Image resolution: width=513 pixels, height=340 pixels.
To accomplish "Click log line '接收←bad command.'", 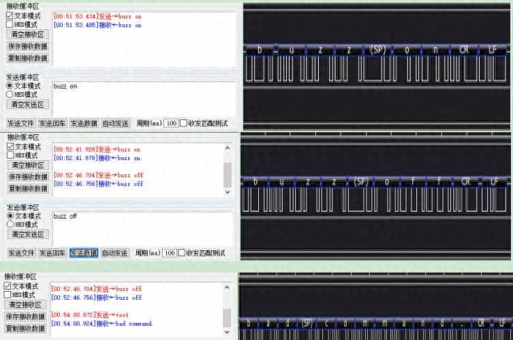I will pyautogui.click(x=124, y=324).
